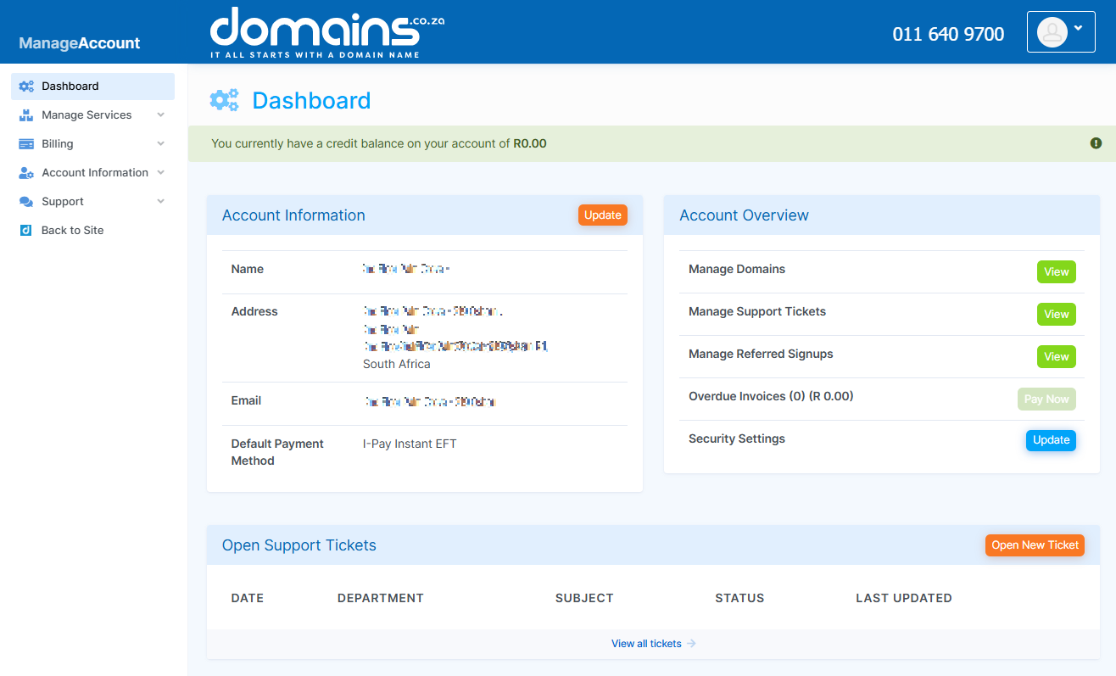Image resolution: width=1116 pixels, height=676 pixels.
Task: Click Update next to Security Settings
Action: (x=1051, y=440)
